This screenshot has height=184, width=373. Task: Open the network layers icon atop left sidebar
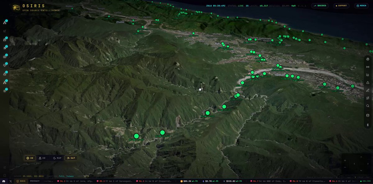5,22
